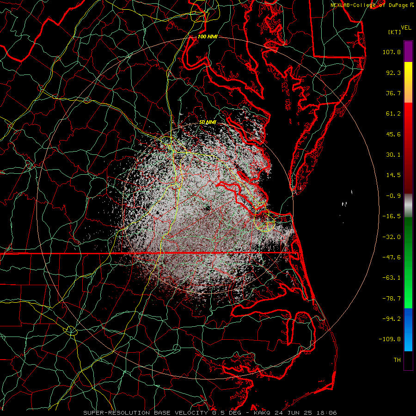This screenshot has width=416, height=416.
Task: Click the -32.0 velocity scale value
Action: coord(392,237)
